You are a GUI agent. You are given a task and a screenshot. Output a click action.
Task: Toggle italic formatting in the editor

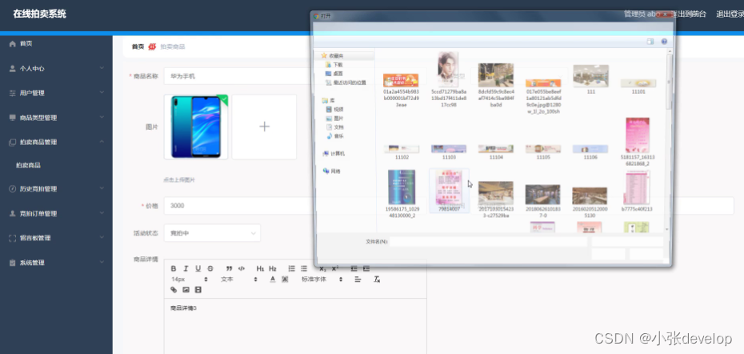pyautogui.click(x=186, y=268)
